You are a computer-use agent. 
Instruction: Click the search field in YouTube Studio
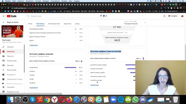62,16
